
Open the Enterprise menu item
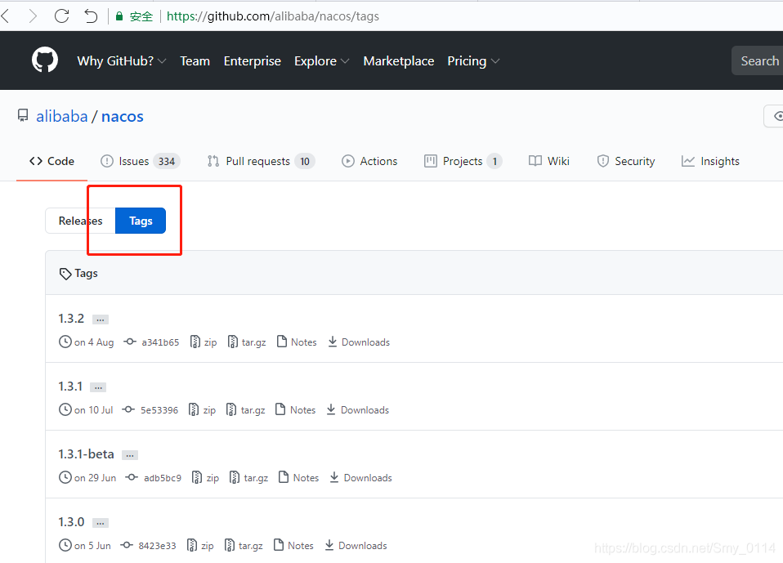253,61
